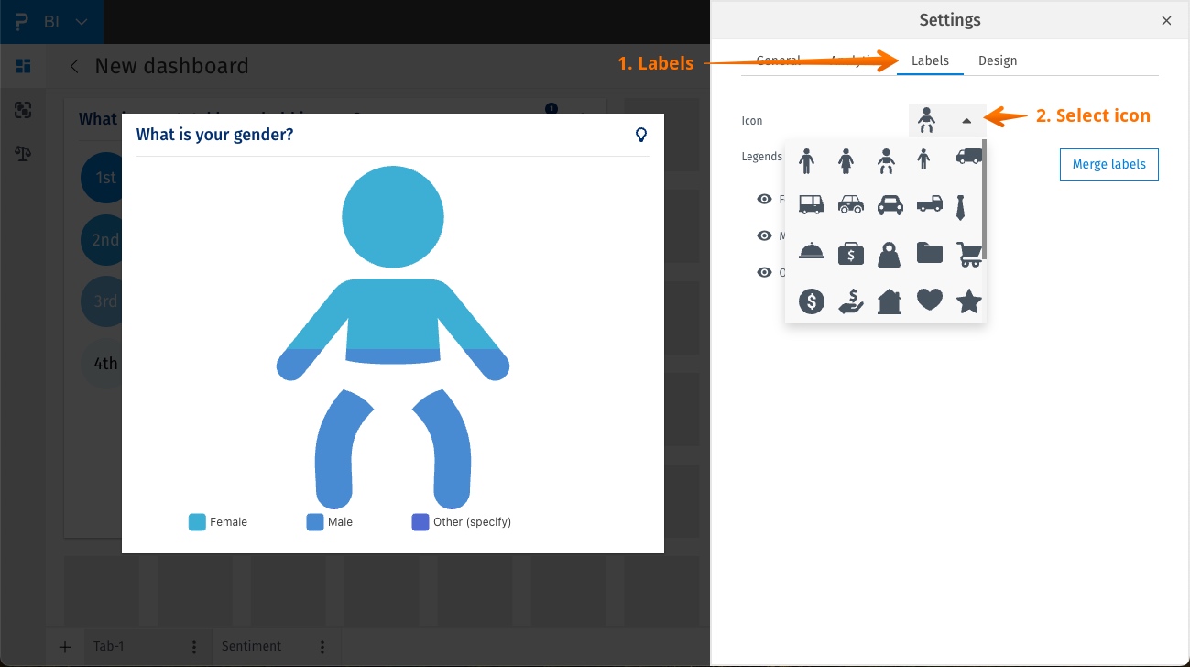Select the delivery truck icon
The width and height of the screenshot is (1190, 667).
(968, 158)
